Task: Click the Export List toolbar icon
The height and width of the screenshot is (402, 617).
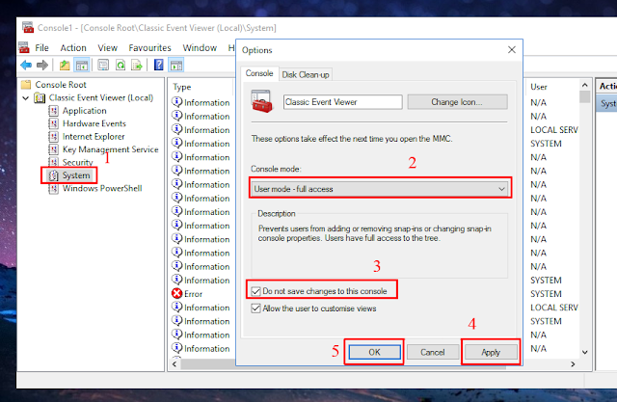Action: pyautogui.click(x=137, y=65)
